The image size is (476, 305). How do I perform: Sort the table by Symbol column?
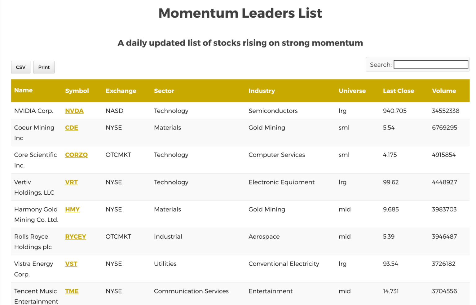pyautogui.click(x=77, y=91)
